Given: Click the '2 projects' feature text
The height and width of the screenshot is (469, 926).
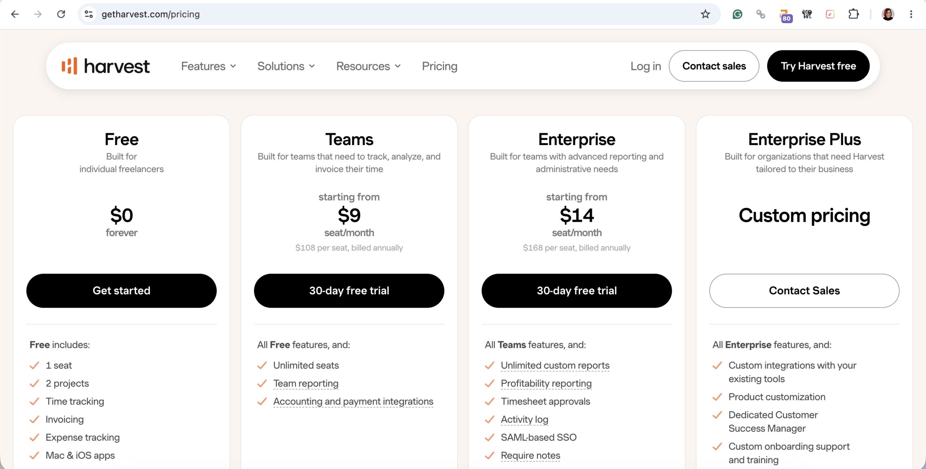Looking at the screenshot, I should point(67,383).
